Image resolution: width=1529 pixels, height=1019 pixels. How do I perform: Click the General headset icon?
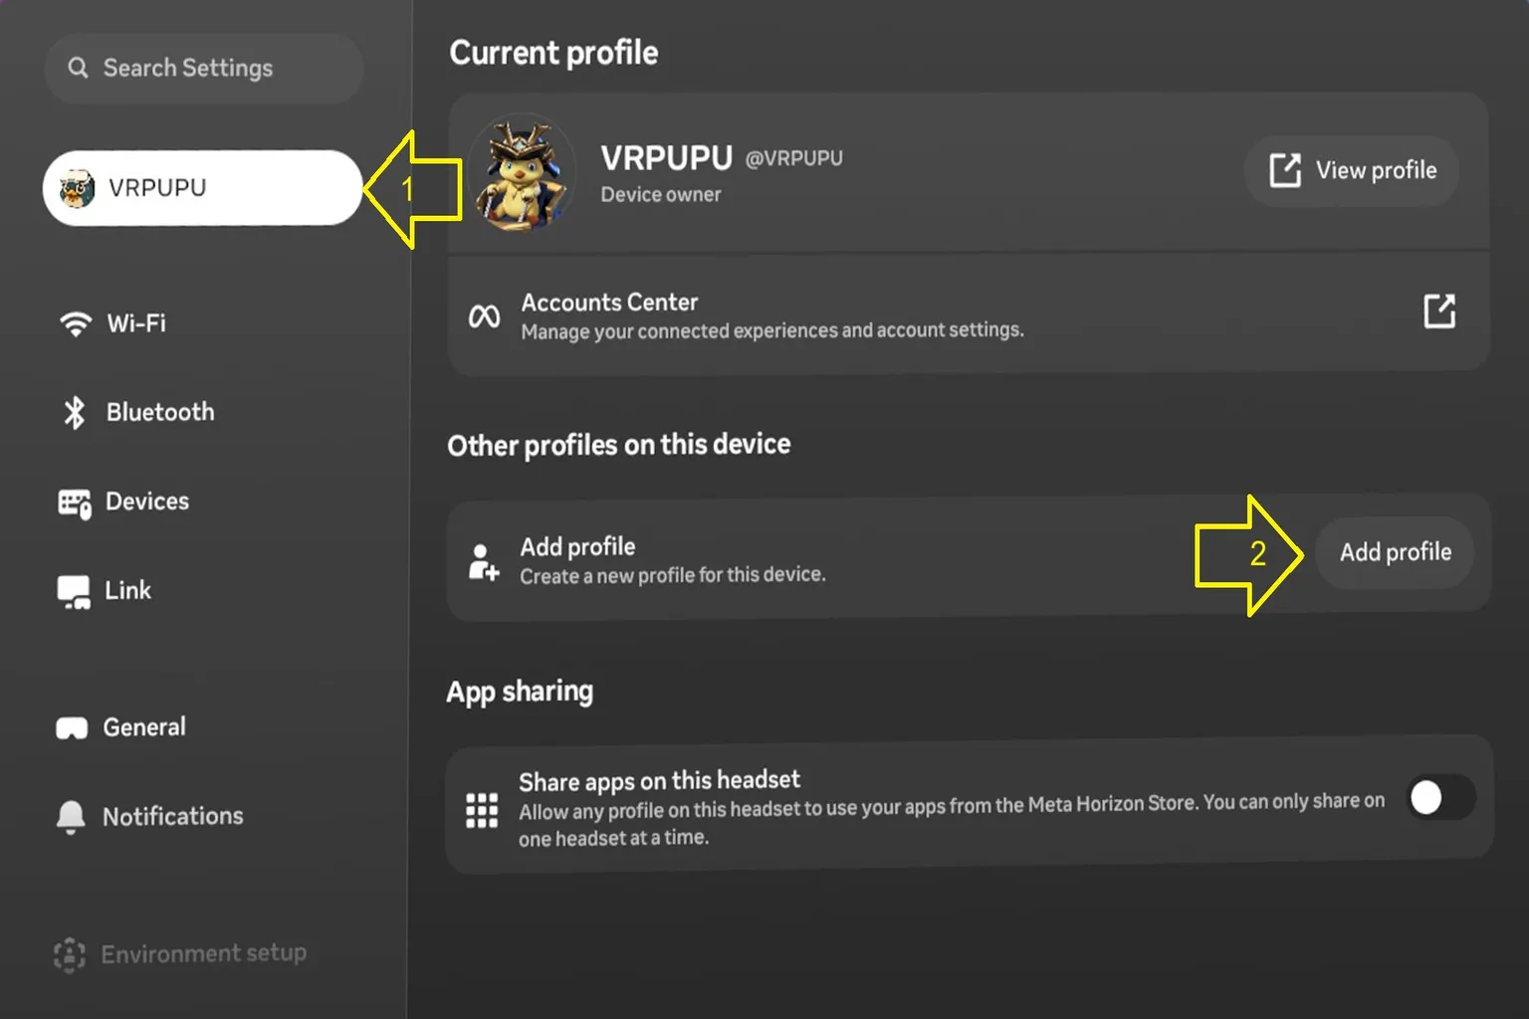72,728
